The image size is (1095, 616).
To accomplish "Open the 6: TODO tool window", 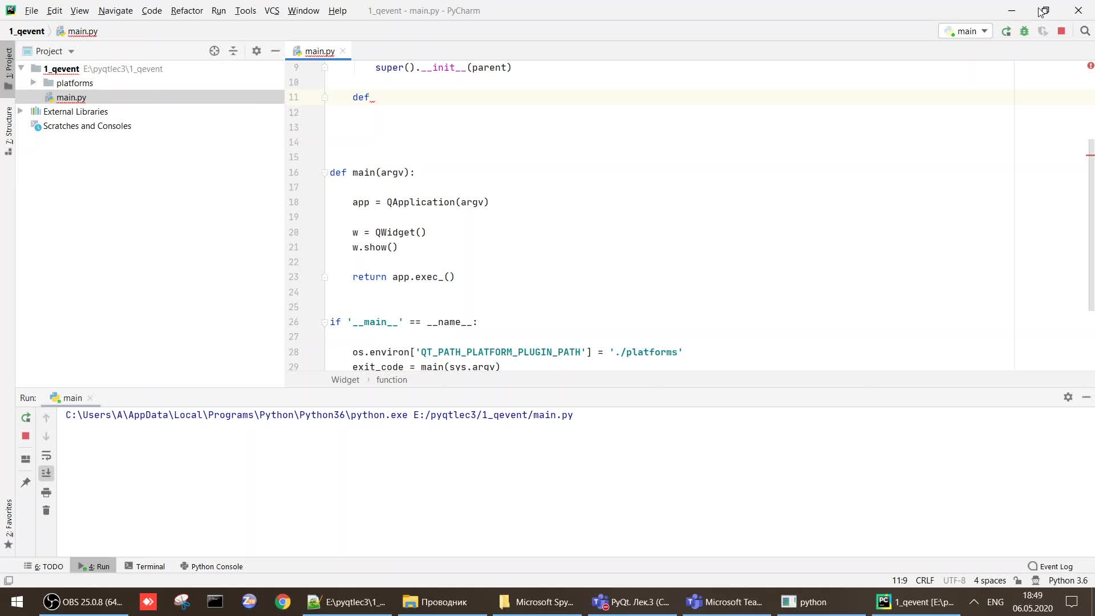I will click(x=43, y=566).
